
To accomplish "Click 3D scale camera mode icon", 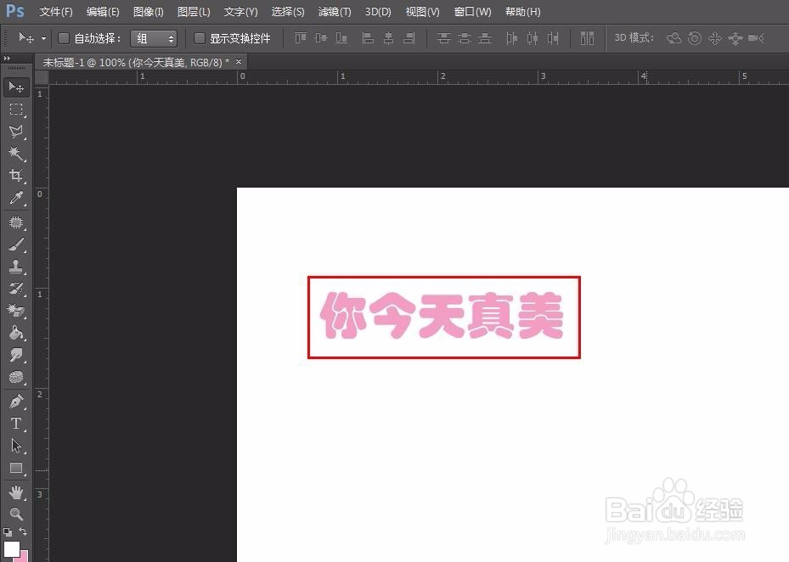I will [x=756, y=38].
